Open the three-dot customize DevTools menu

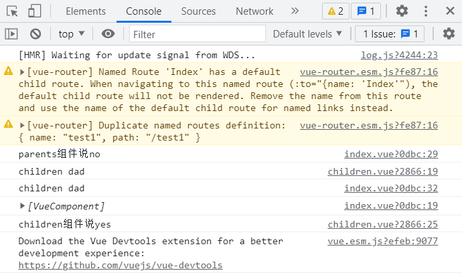(x=426, y=11)
